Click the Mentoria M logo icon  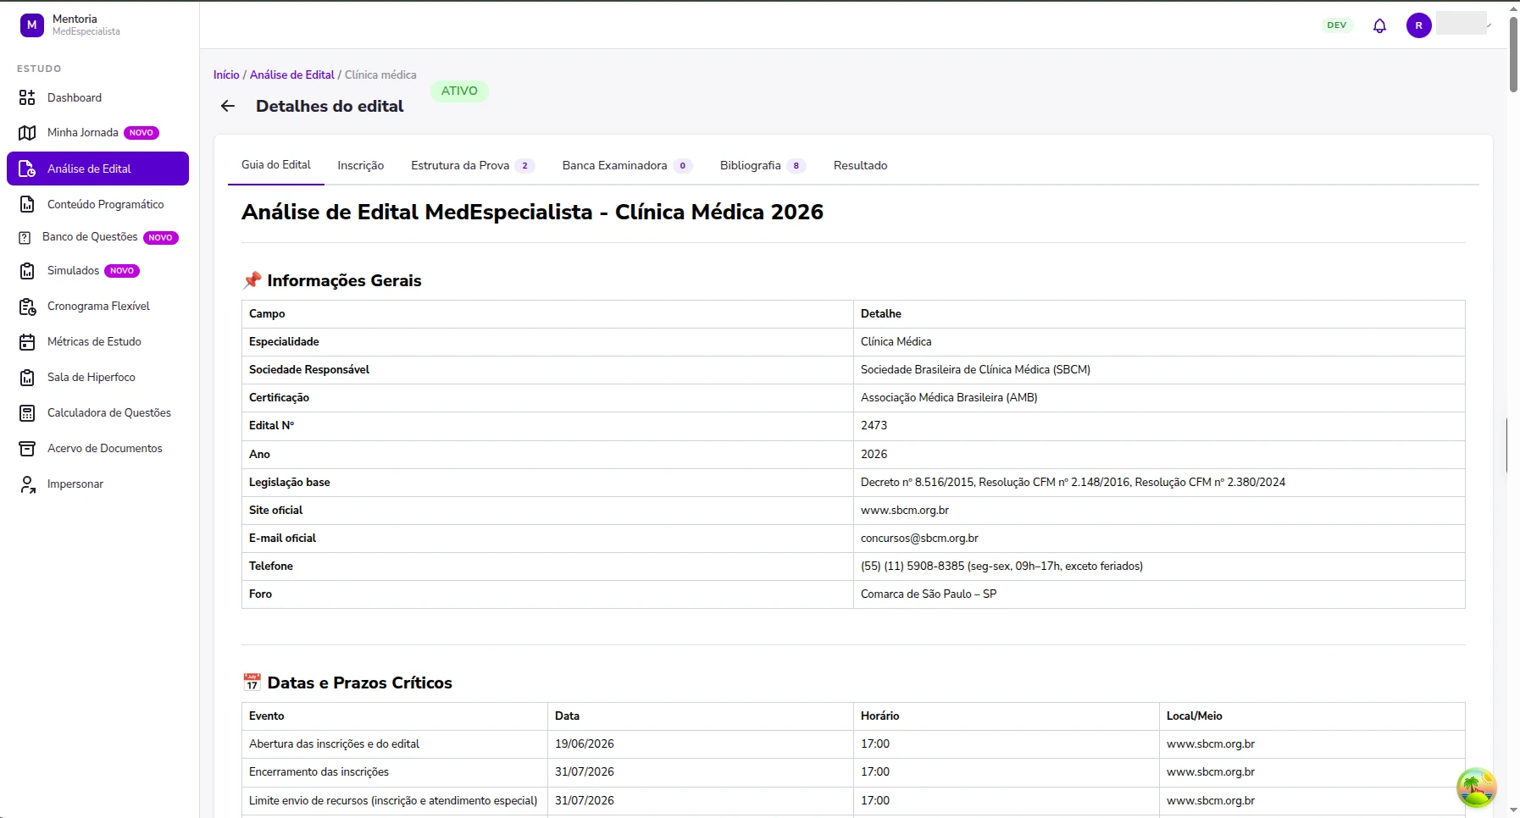[32, 25]
